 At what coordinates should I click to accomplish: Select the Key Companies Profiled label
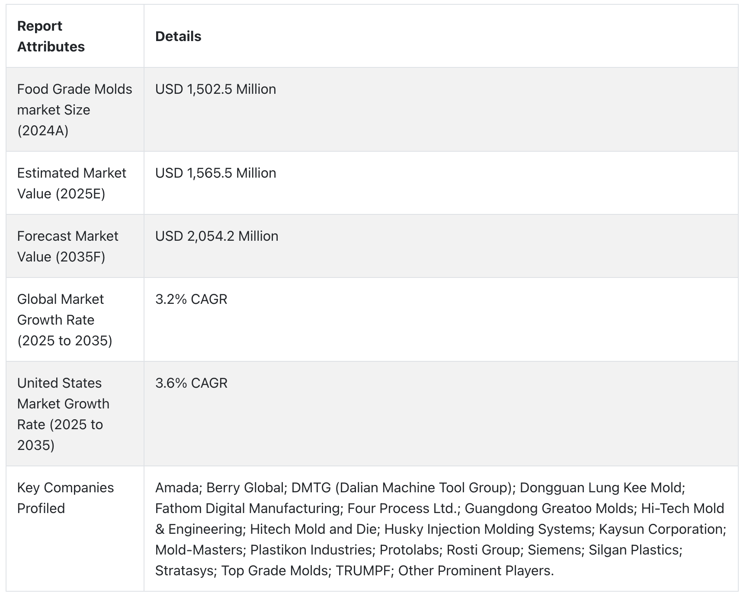pyautogui.click(x=65, y=498)
